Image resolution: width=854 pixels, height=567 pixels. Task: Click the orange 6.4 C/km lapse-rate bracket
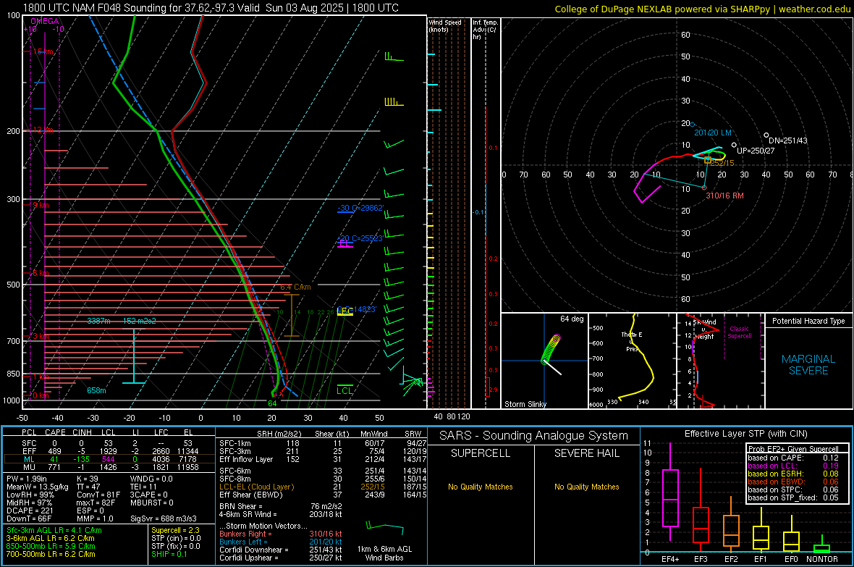click(292, 315)
